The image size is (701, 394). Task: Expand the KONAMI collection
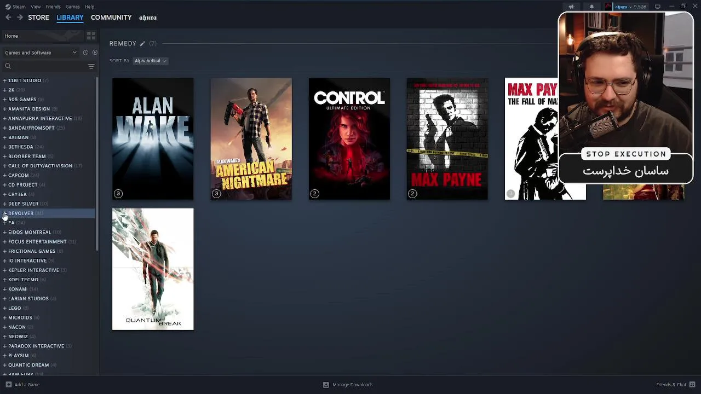point(5,289)
